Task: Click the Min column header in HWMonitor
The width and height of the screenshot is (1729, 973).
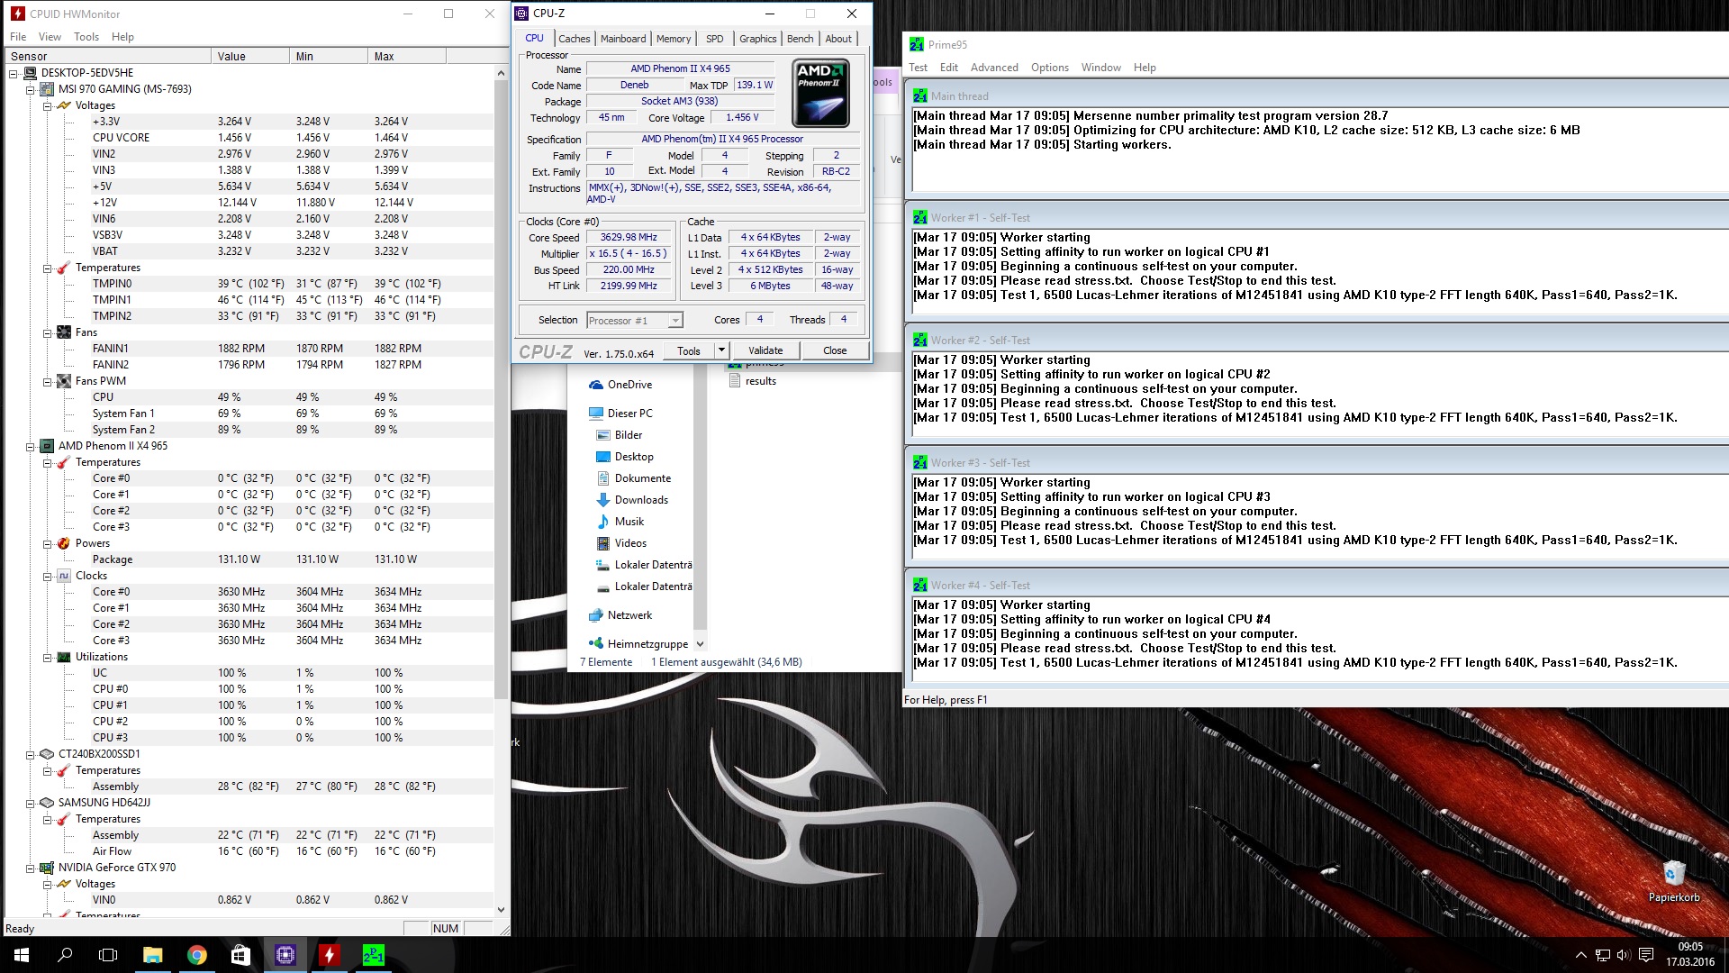Action: [329, 56]
